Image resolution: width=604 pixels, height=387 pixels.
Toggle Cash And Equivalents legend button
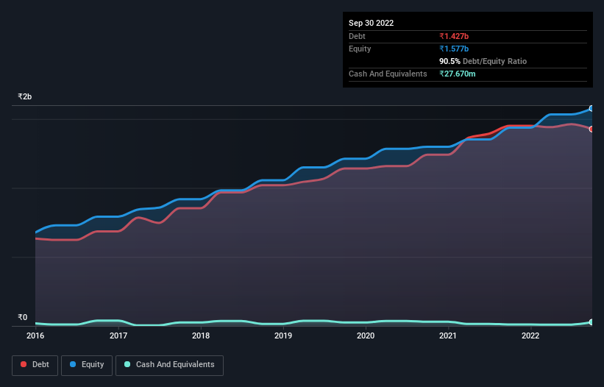pos(169,365)
